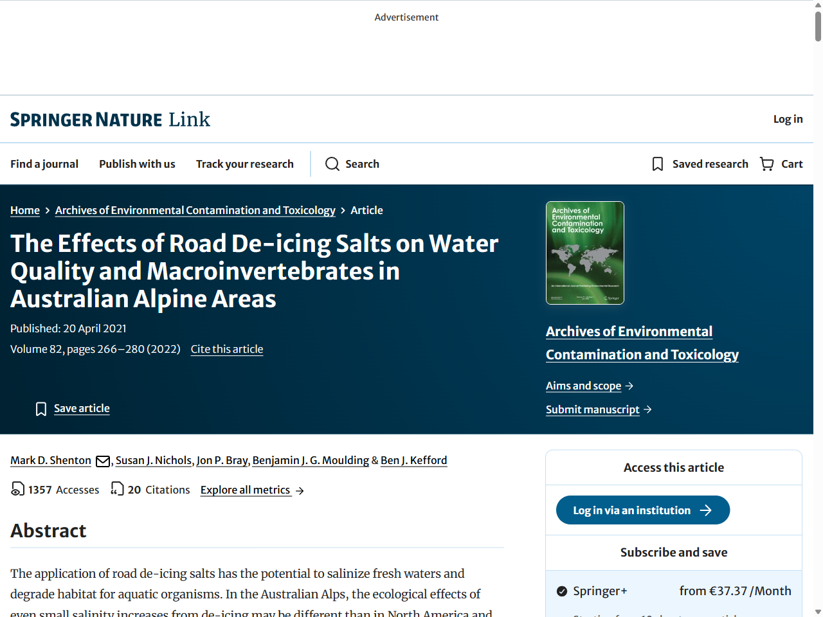823x617 pixels.
Task: Open the Find a journal menu
Action: tap(44, 164)
